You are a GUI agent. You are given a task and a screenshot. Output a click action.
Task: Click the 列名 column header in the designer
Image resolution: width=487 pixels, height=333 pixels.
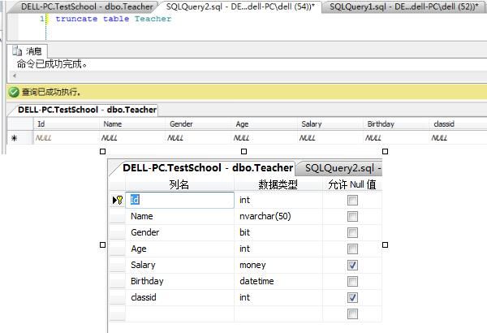pyautogui.click(x=179, y=184)
